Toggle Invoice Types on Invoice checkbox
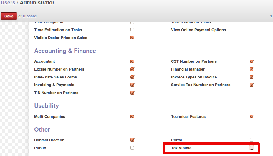 [x=252, y=77]
